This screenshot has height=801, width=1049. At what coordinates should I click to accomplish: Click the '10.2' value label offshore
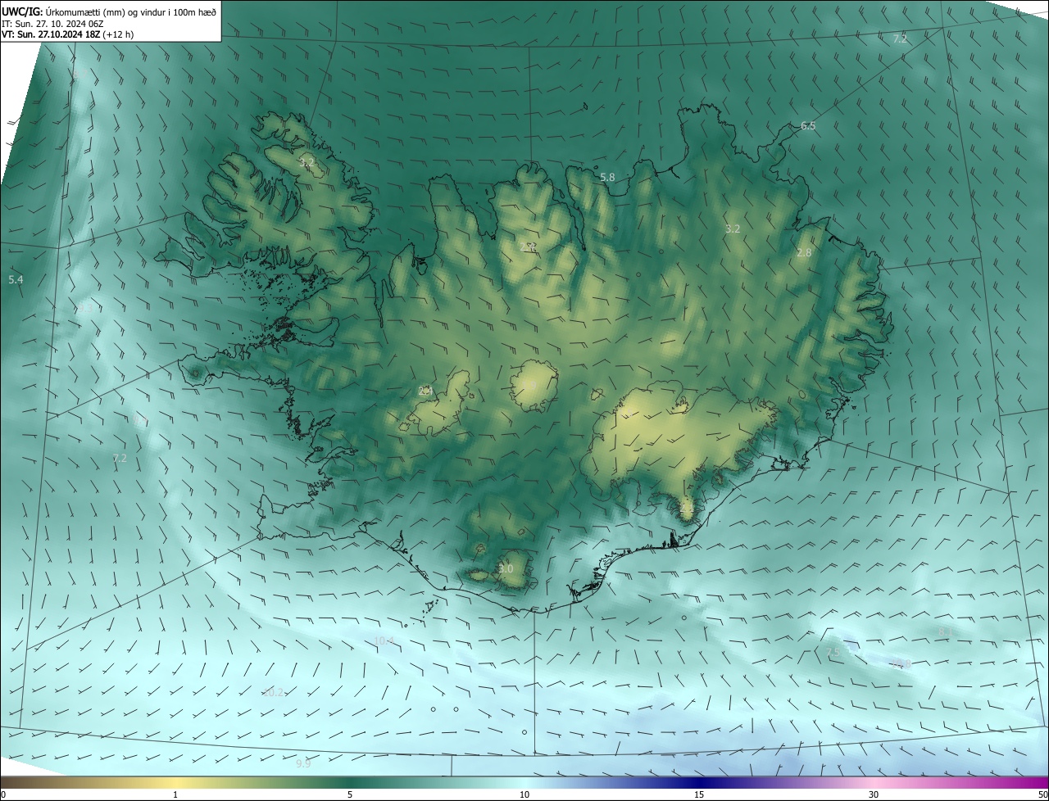tap(273, 692)
